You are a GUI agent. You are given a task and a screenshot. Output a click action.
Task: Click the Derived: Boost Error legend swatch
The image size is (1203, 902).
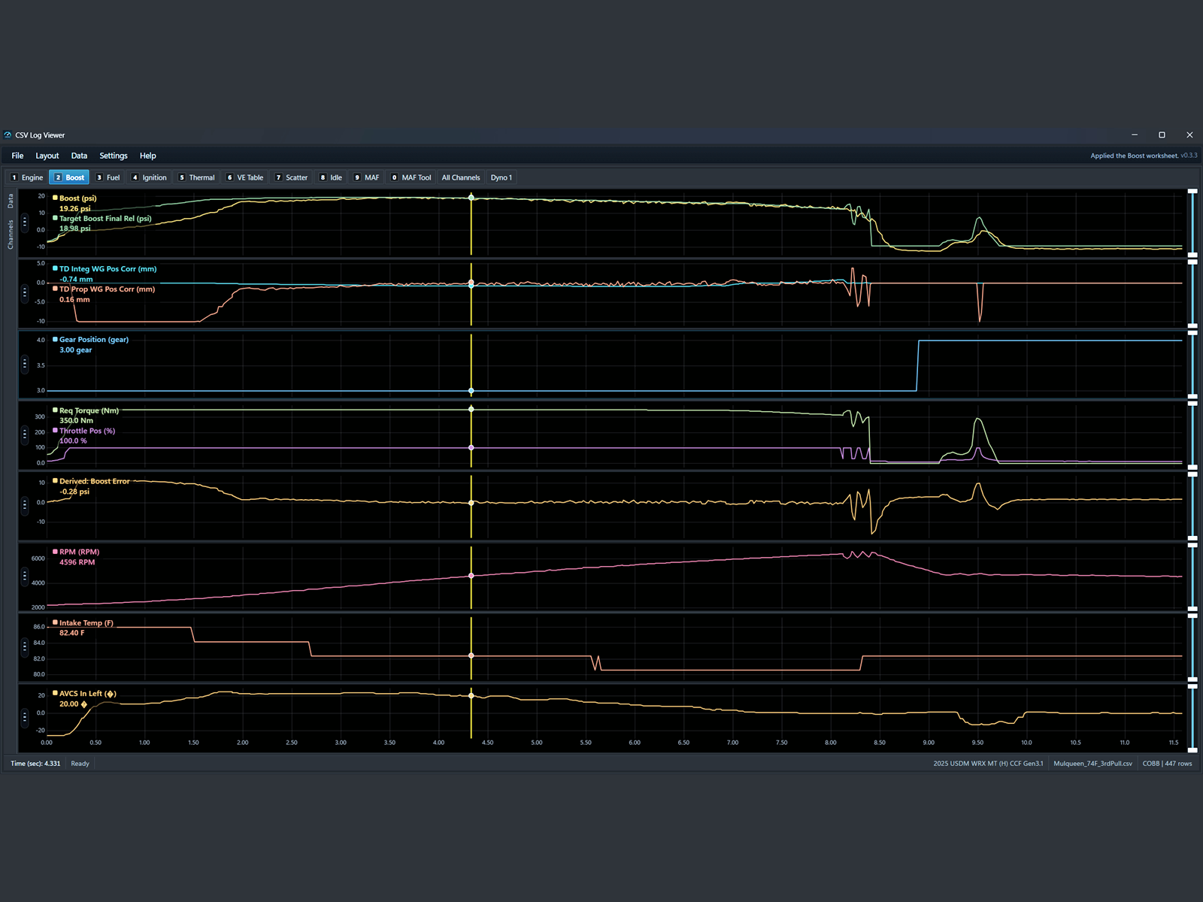pyautogui.click(x=55, y=481)
